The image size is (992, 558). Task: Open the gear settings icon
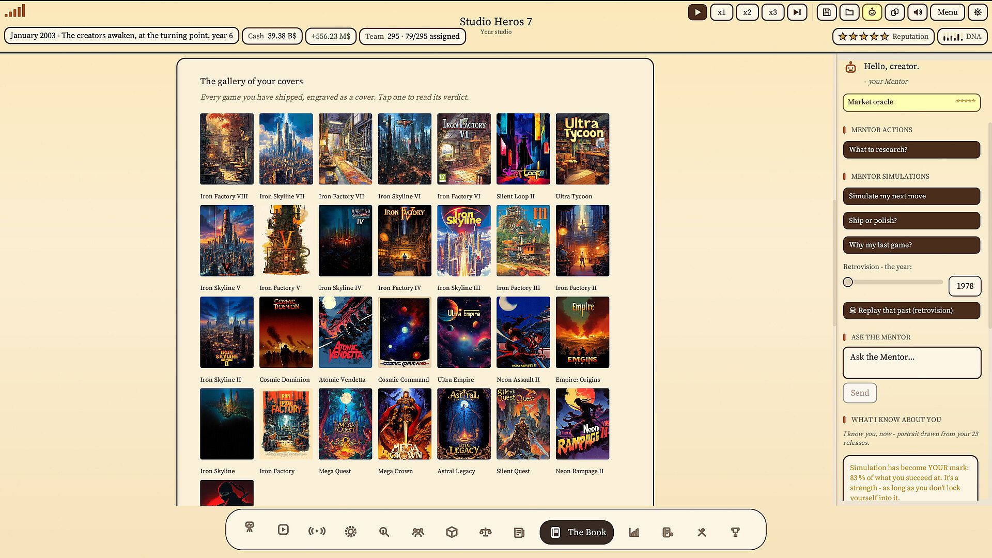(978, 12)
